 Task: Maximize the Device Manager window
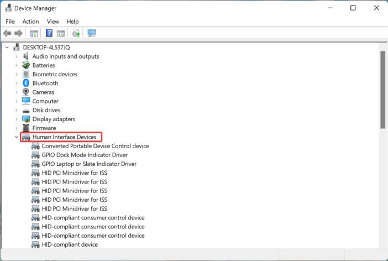click(x=353, y=8)
